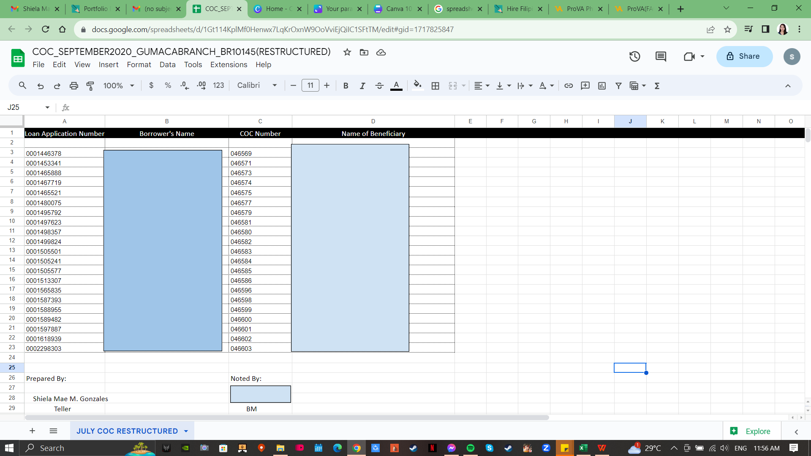This screenshot has width=811, height=456.
Task: Open the Format menu
Action: (x=139, y=65)
